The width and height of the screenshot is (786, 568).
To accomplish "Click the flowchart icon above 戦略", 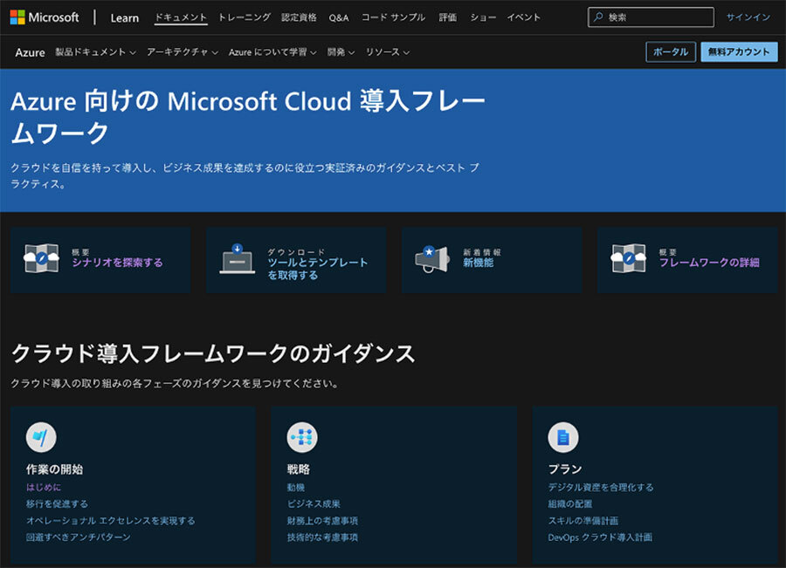I will [x=302, y=437].
